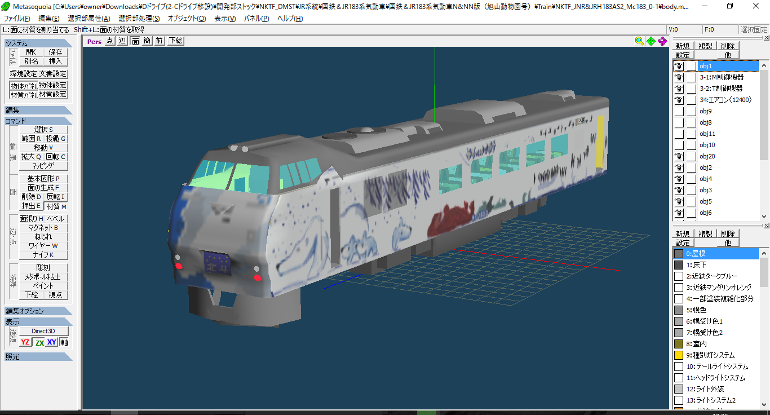Toggle face display with the 面 button
Image resolution: width=770 pixels, height=415 pixels.
pyautogui.click(x=135, y=41)
